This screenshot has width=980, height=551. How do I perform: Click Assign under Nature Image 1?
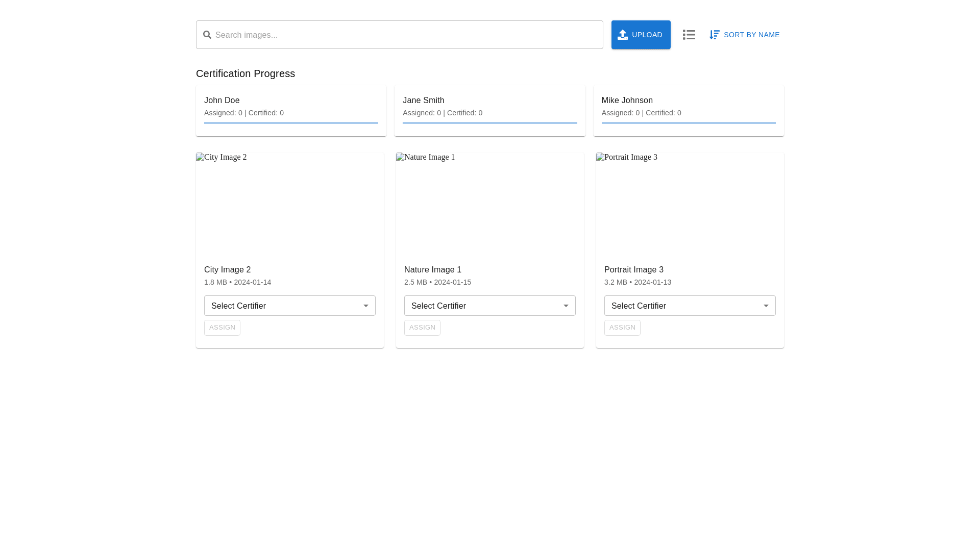point(422,328)
